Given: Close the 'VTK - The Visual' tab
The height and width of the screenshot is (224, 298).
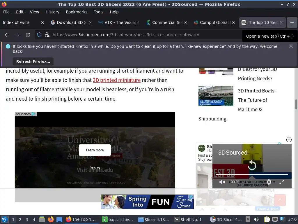Looking at the screenshot, I should click(138, 22).
